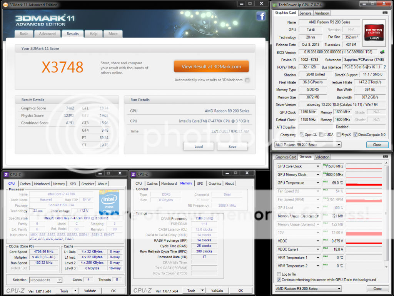Open the Mainboard tab in CPU-Z Memory window

(169, 184)
